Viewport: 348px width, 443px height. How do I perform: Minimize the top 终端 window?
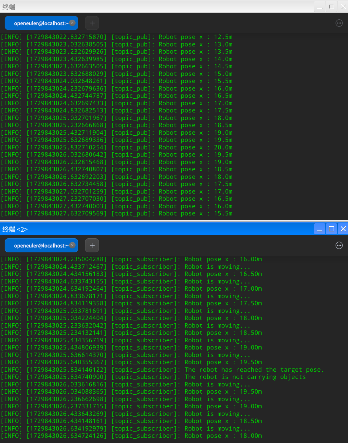tap(320, 7)
